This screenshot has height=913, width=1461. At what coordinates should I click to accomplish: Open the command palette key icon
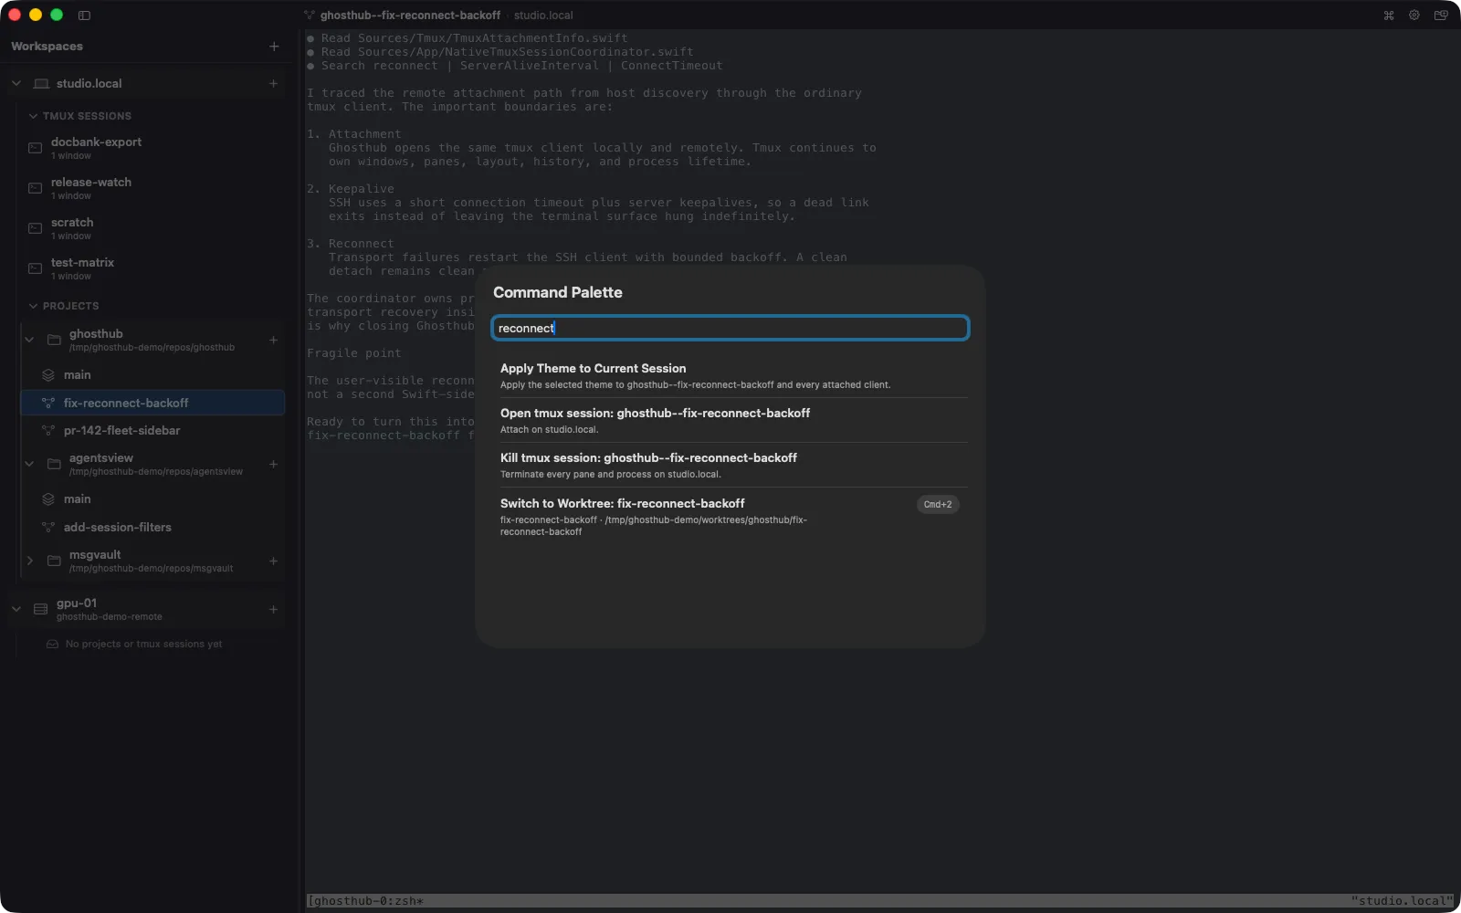pos(1389,16)
